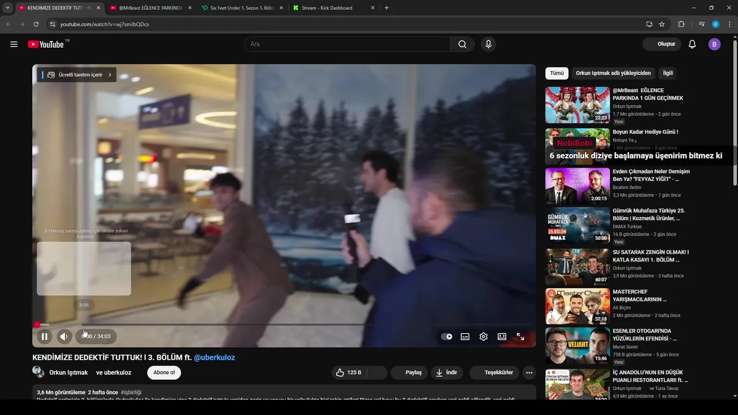Open the Orkun Işıtmak channel name
This screenshot has height=415, width=738.
69,373
